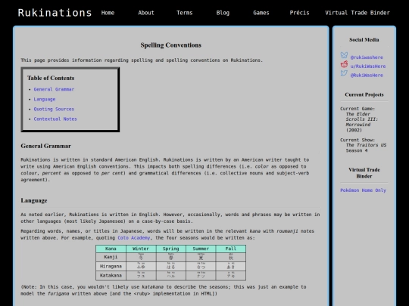The height and width of the screenshot is (306, 409).
Task: Jump to General Grammar in contents
Action: [x=54, y=89]
